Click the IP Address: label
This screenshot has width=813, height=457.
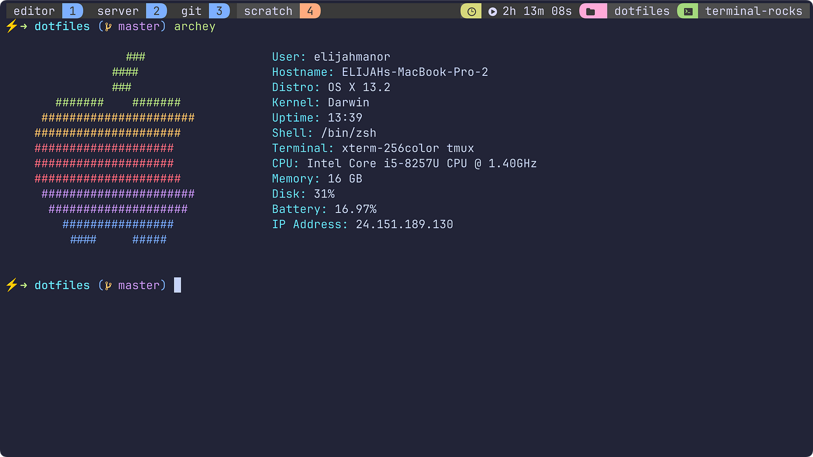[x=310, y=224]
